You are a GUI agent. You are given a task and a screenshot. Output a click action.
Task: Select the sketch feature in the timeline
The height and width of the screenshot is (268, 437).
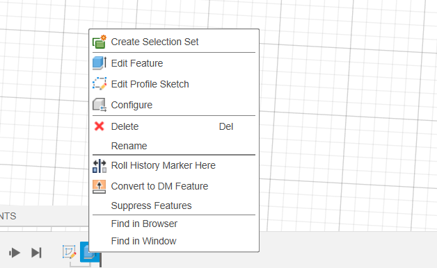tap(69, 252)
